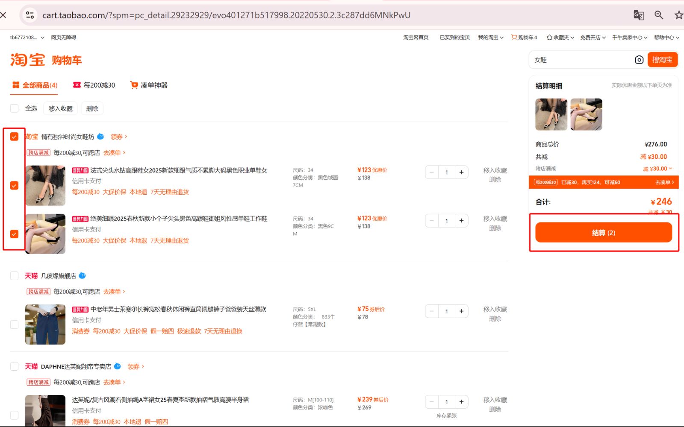Expand the 千牛卖家中心 dropdown

(x=630, y=38)
